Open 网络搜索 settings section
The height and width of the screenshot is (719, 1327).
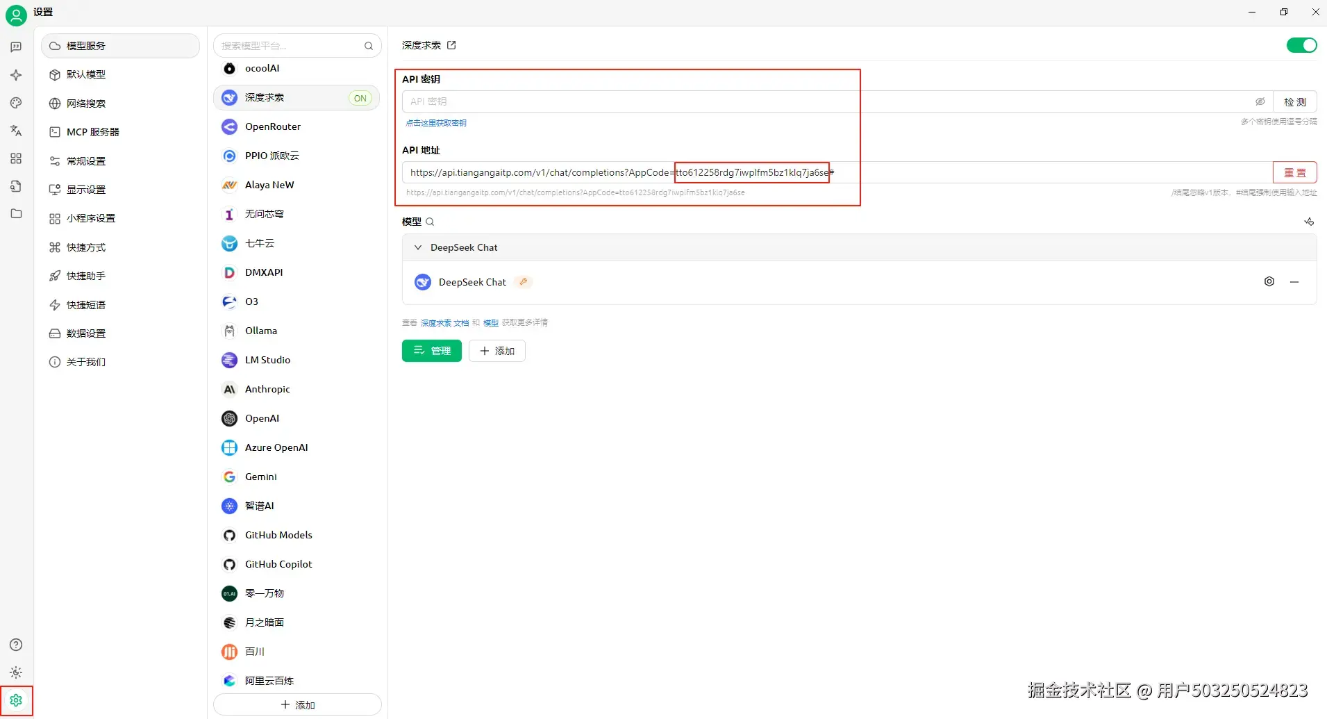(121, 104)
